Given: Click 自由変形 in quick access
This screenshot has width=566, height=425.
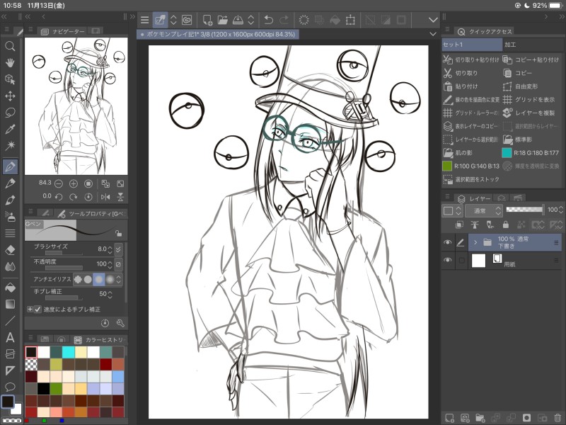Looking at the screenshot, I should pos(521,86).
